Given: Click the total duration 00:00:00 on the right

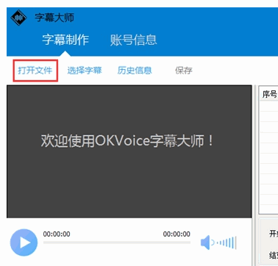Looking at the screenshot, I should [177, 234].
